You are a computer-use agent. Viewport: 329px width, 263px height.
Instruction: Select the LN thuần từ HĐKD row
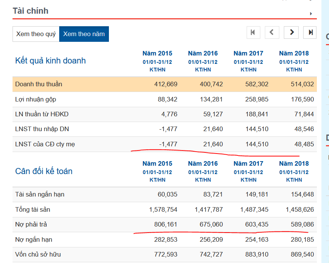[x=42, y=114]
